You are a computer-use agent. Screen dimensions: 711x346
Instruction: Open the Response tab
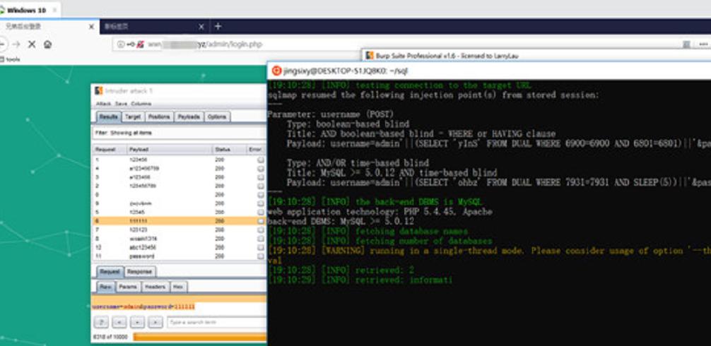click(139, 272)
